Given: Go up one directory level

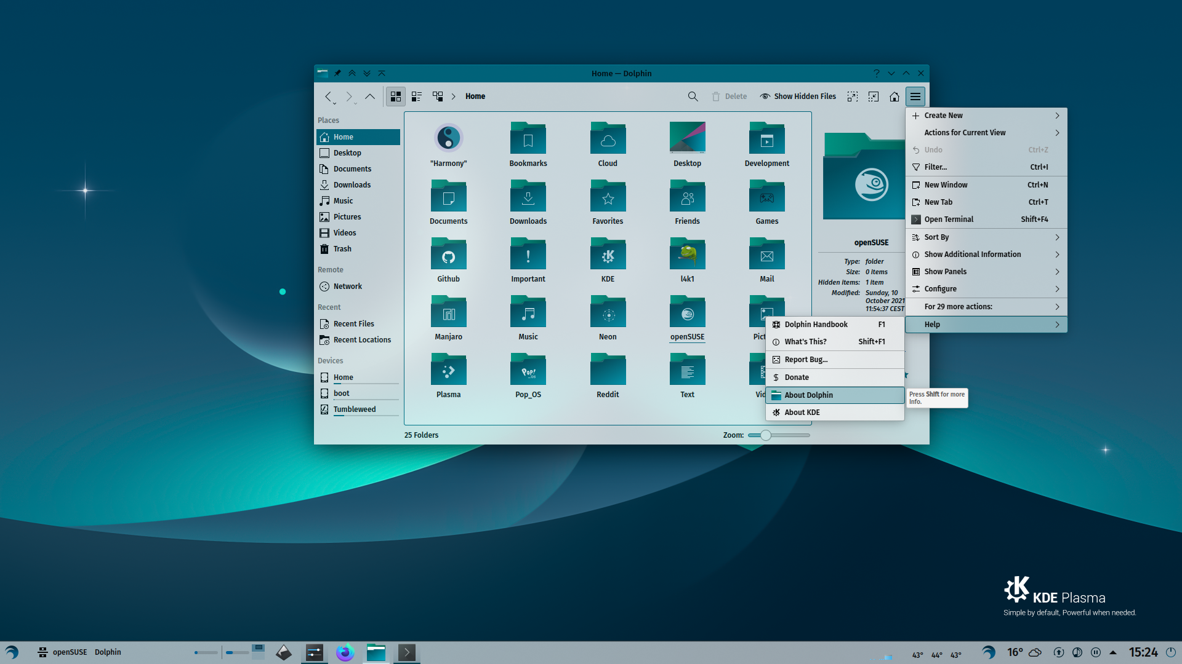Looking at the screenshot, I should point(370,97).
